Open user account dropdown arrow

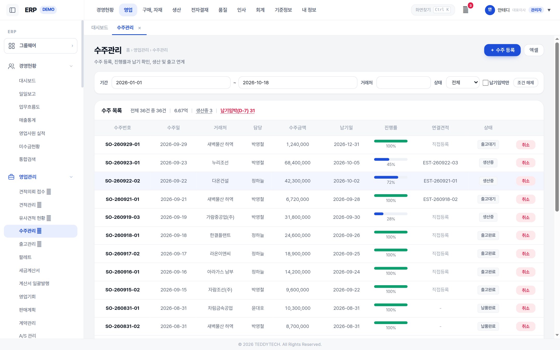pos(549,10)
